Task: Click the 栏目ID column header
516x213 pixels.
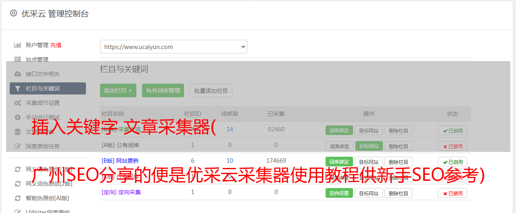Action: click(x=192, y=114)
